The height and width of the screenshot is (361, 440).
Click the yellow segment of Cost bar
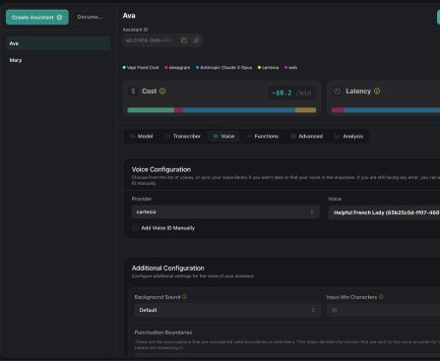click(x=305, y=110)
